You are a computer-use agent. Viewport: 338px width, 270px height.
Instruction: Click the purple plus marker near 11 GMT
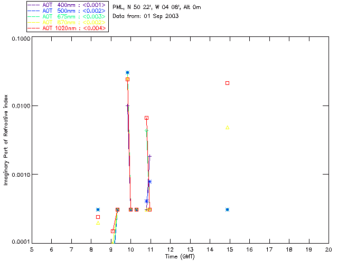coord(149,156)
